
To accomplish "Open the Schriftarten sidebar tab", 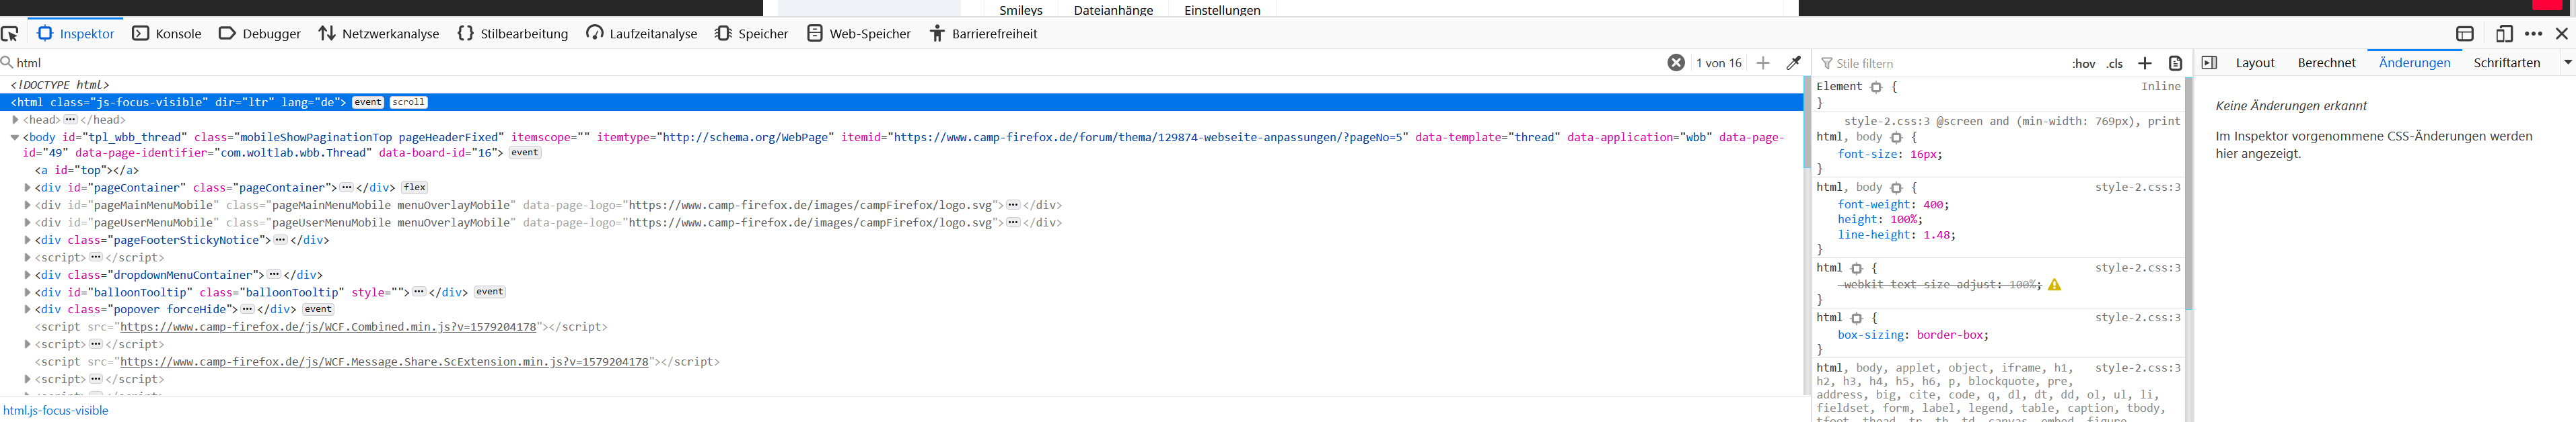I will pyautogui.click(x=2507, y=63).
